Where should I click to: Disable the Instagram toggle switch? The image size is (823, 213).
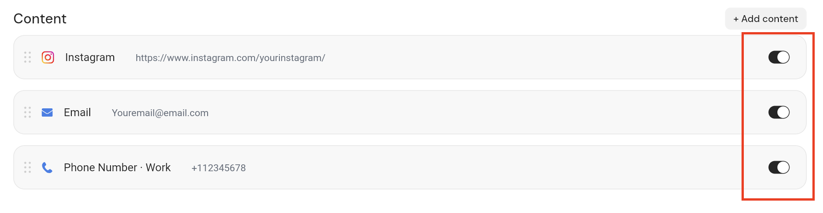(x=779, y=57)
